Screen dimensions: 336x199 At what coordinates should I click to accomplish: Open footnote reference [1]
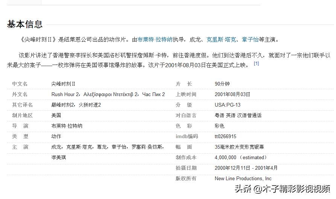[x=256, y=64]
